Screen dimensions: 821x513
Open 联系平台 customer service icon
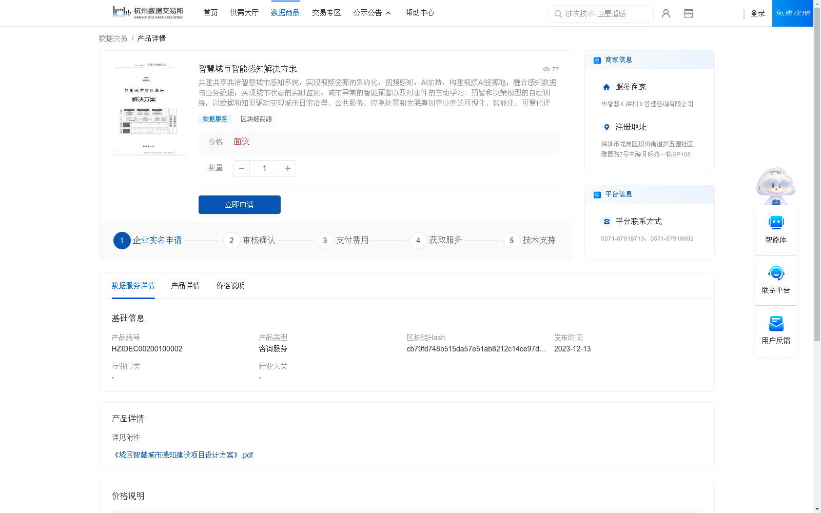(776, 273)
